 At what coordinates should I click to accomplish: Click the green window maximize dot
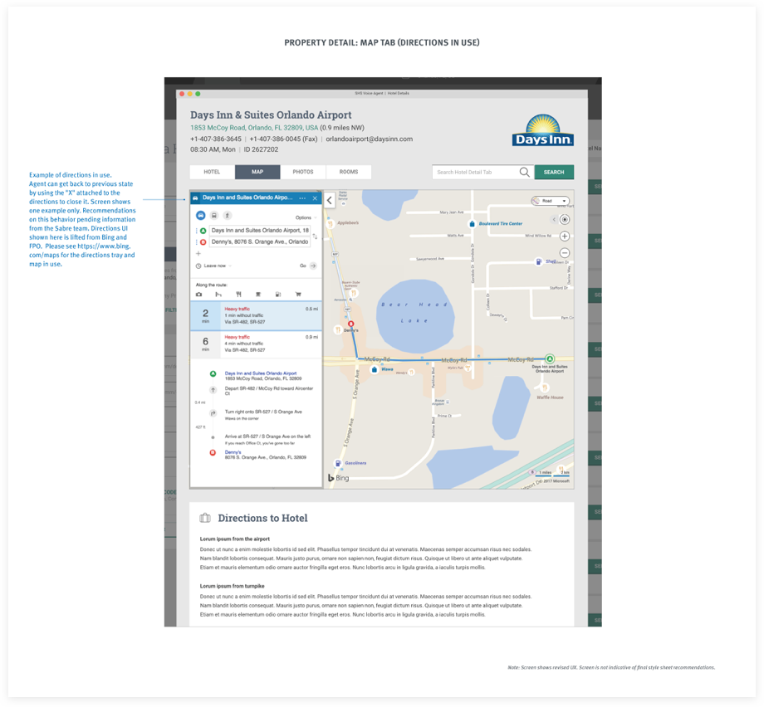198,94
